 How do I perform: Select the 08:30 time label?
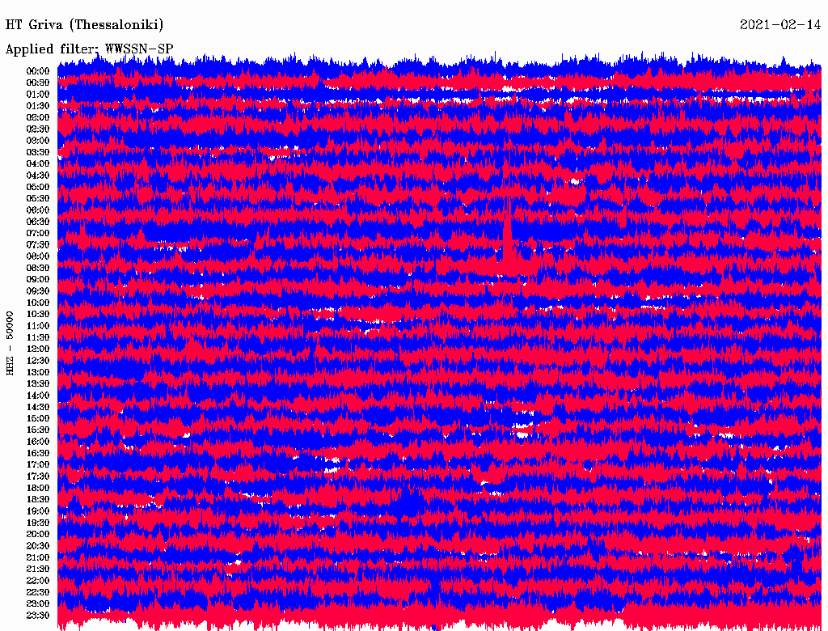click(x=38, y=268)
